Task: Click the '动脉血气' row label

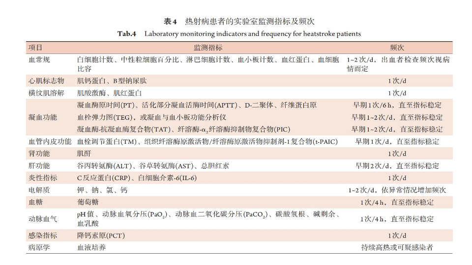Action: (43, 219)
